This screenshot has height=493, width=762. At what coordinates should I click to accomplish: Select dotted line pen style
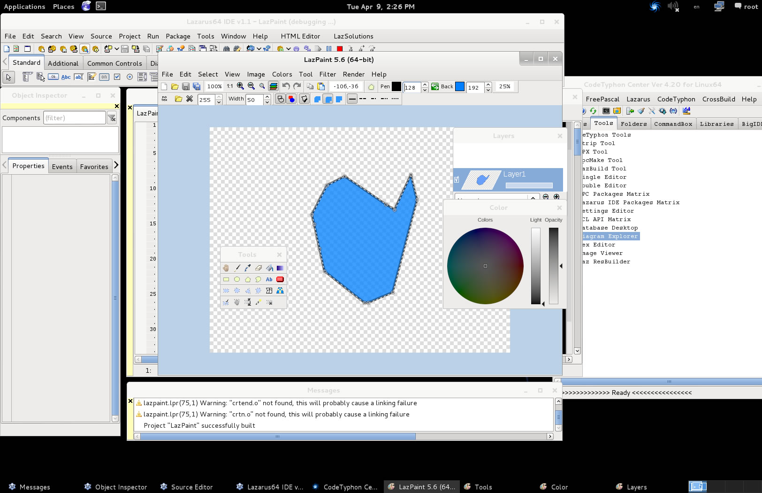pyautogui.click(x=395, y=99)
